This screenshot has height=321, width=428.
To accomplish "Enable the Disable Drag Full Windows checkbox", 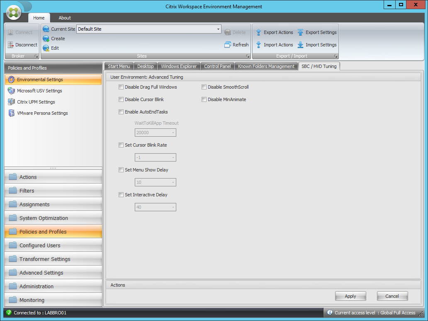I will point(121,87).
